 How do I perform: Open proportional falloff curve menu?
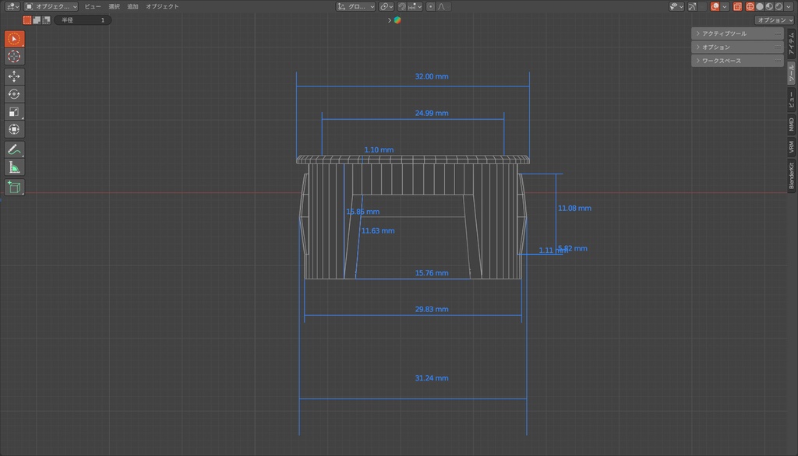point(443,6)
